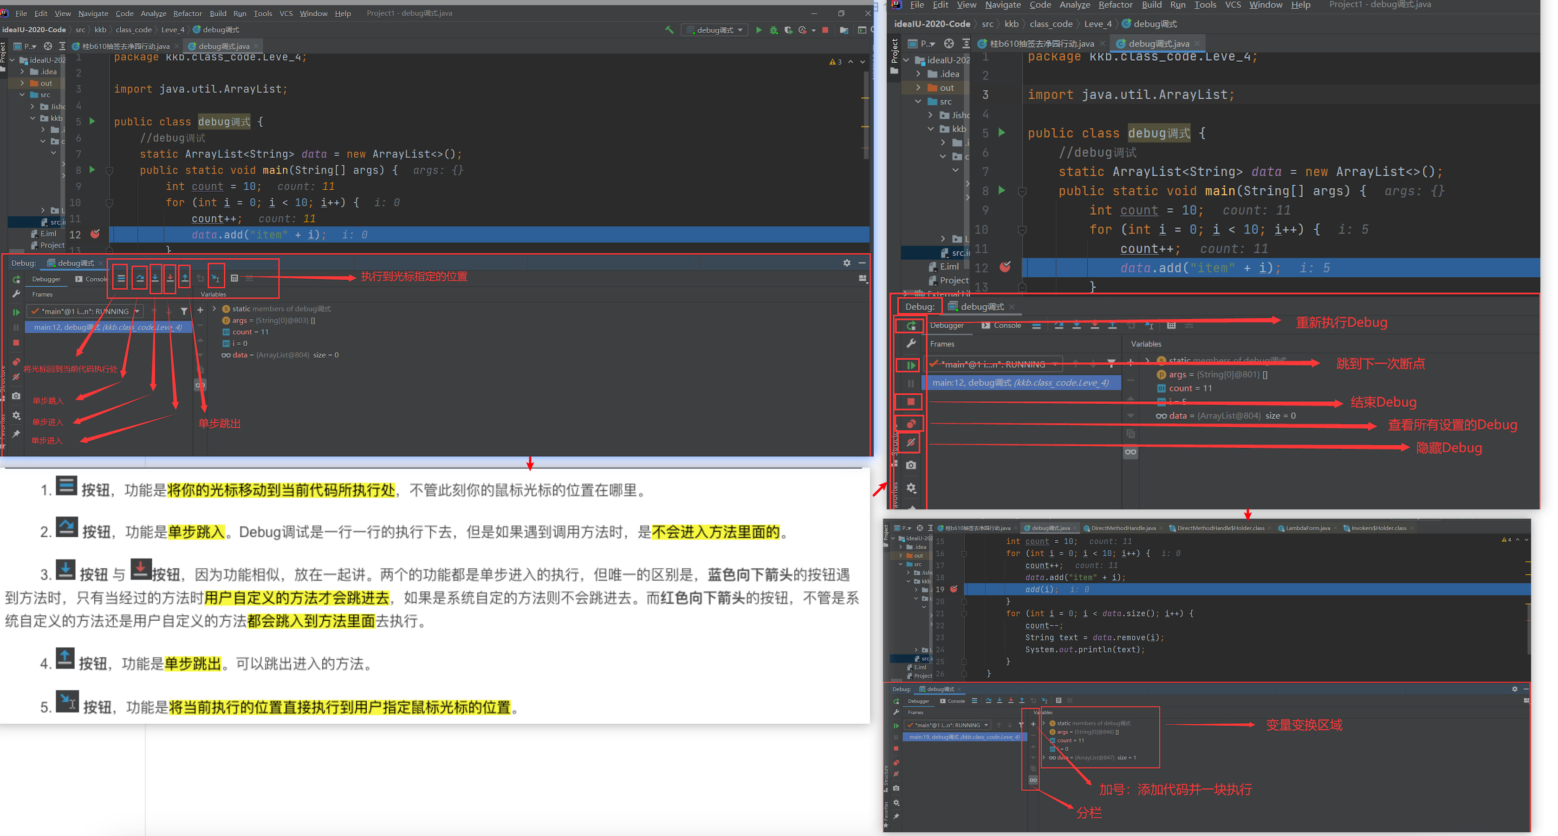1558x836 pixels.
Task: Run to Cursor icon in top-left debug toolbar
Action: coord(216,278)
